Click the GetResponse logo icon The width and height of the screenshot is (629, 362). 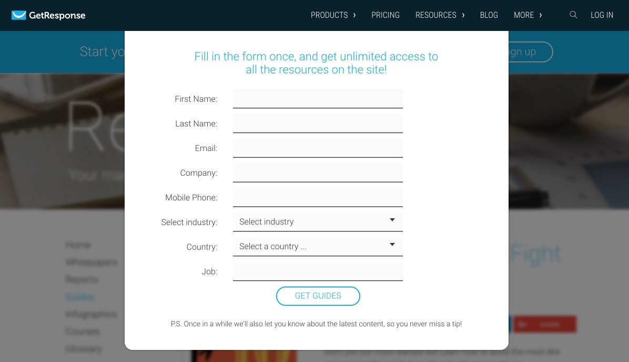point(19,15)
